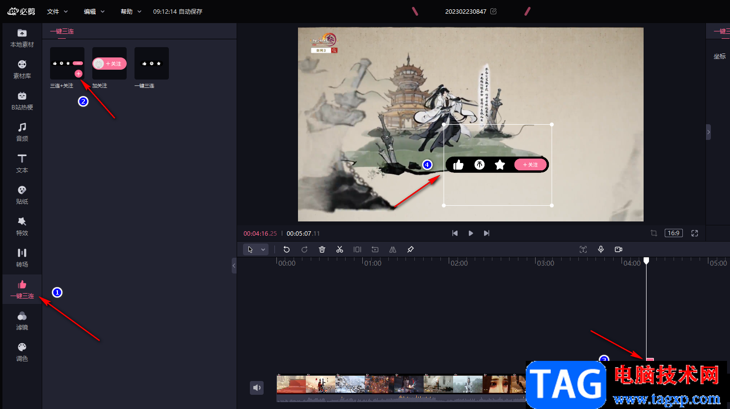730x409 pixels.
Task: Click the screen recording camera icon
Action: click(619, 249)
